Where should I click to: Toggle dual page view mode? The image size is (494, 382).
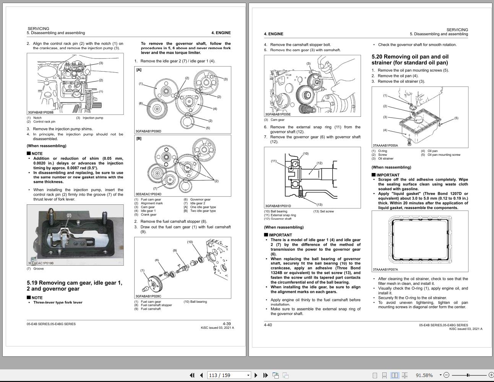[x=394, y=375]
